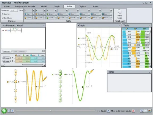
Task: Click the red icon after Max: 50.00
Action: [133, 111]
